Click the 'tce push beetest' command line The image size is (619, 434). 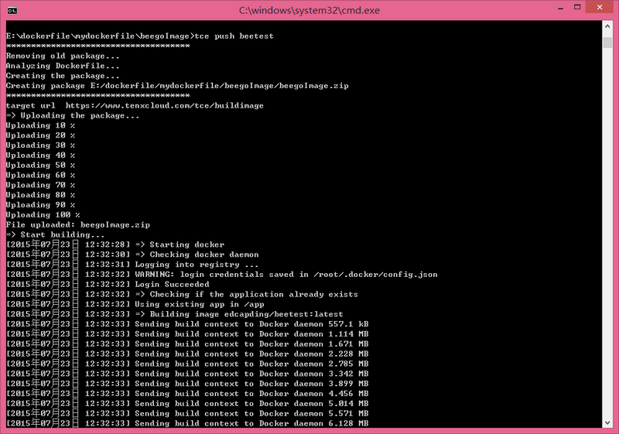tap(140, 36)
